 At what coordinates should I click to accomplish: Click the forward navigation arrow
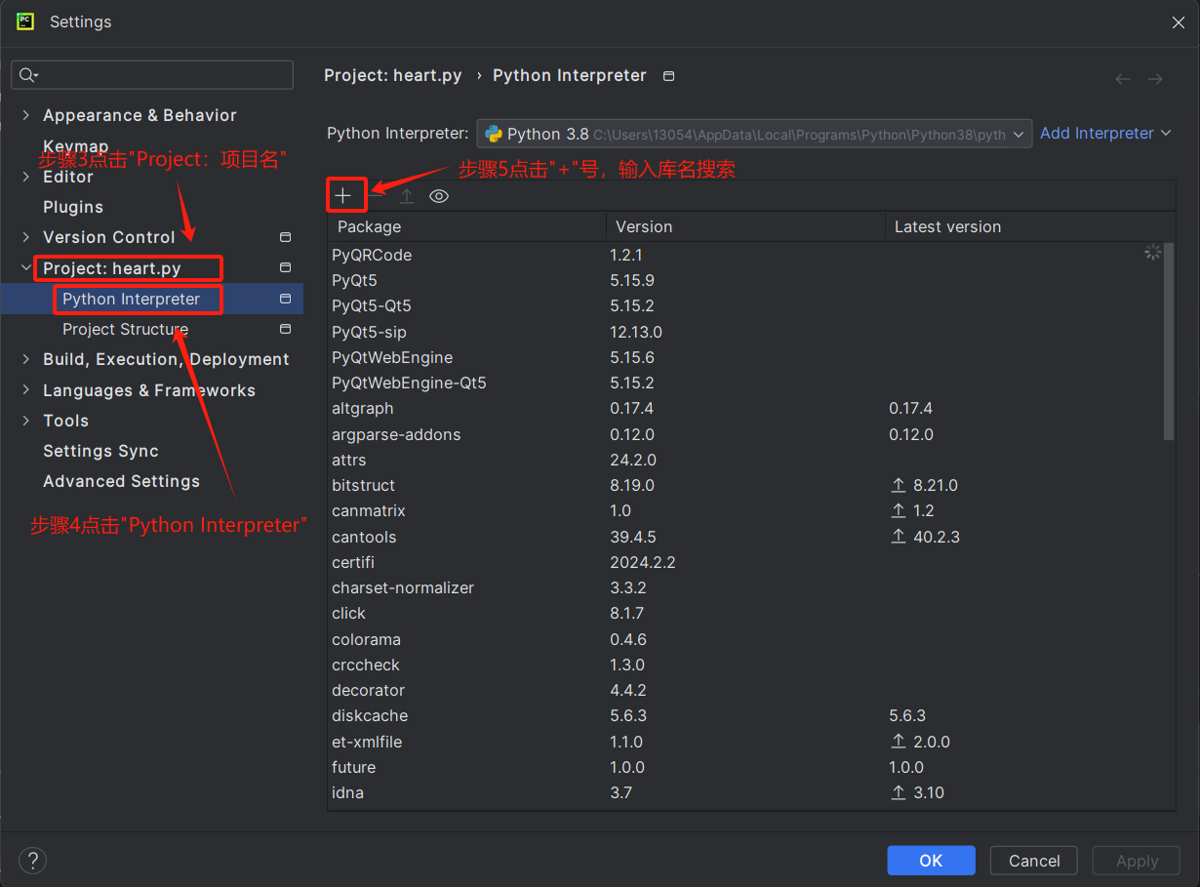pyautogui.click(x=1155, y=79)
